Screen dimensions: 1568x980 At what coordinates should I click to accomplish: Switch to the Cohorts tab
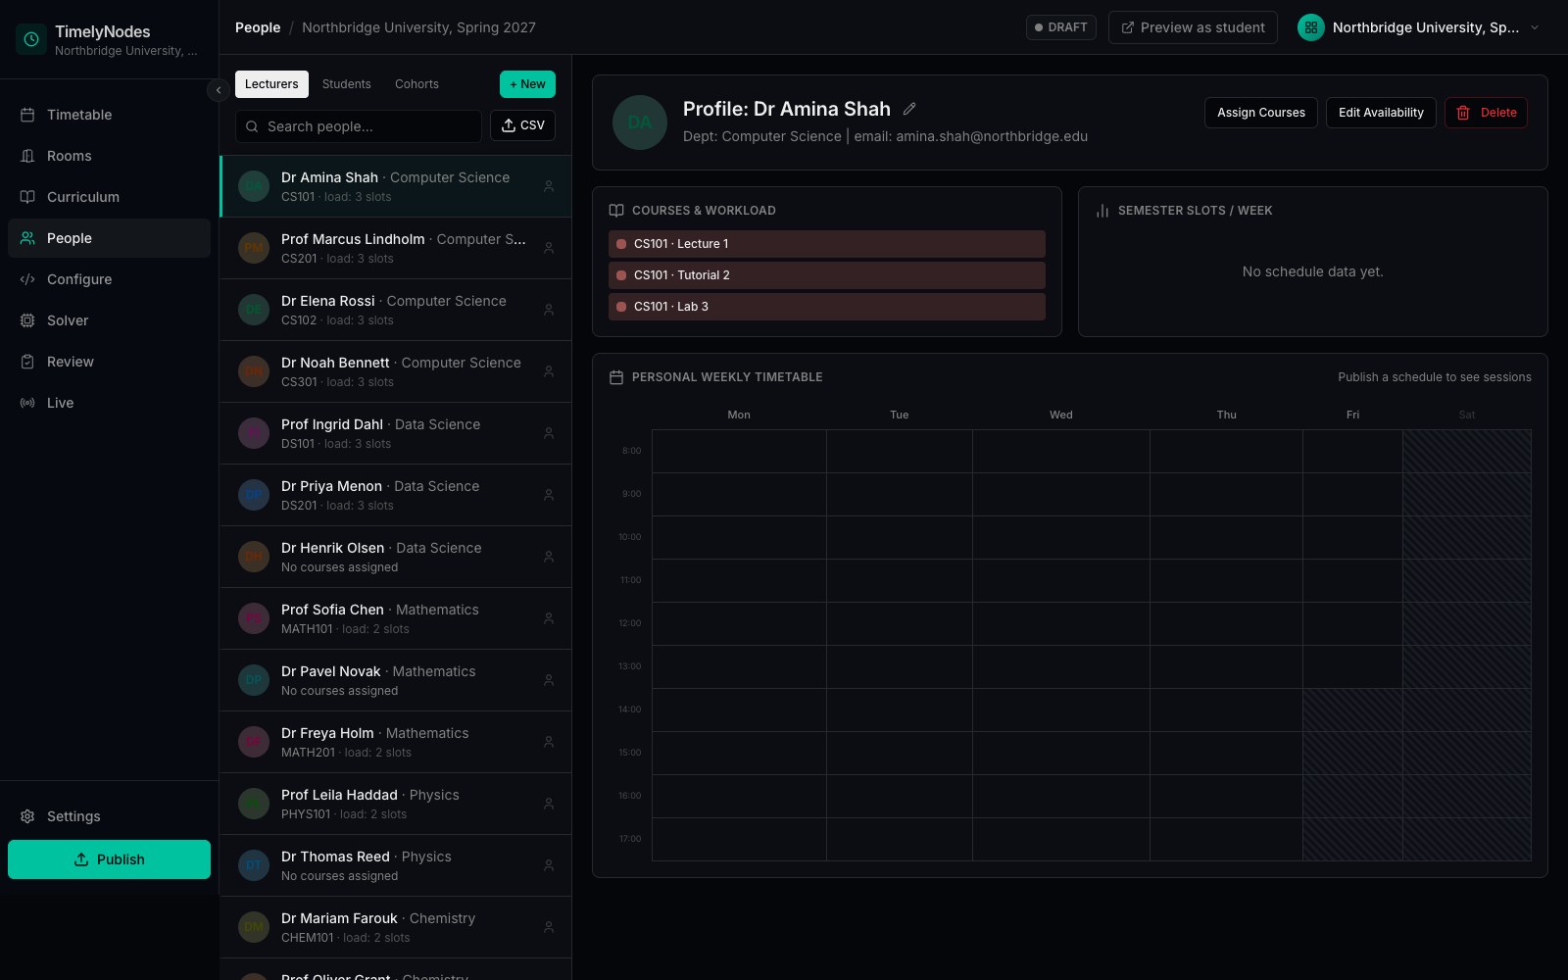[x=416, y=84]
